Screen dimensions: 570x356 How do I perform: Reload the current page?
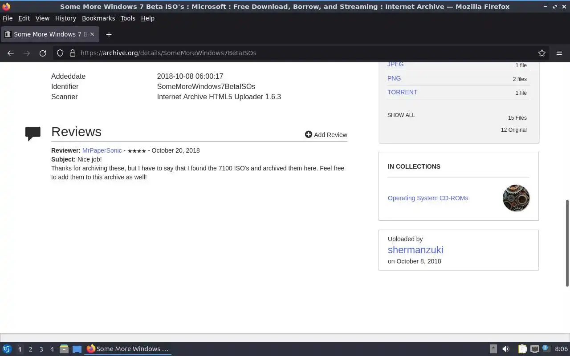pos(43,53)
